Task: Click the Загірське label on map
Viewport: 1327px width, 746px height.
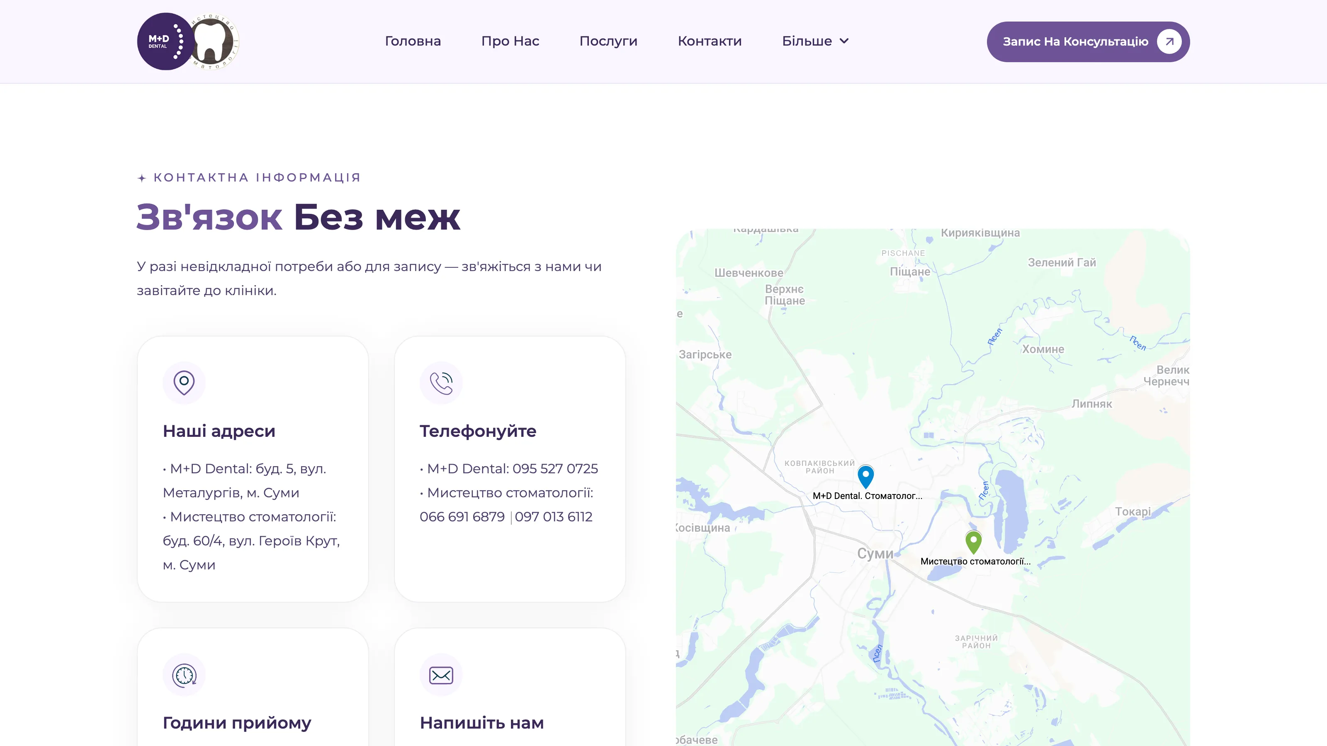Action: click(x=705, y=355)
